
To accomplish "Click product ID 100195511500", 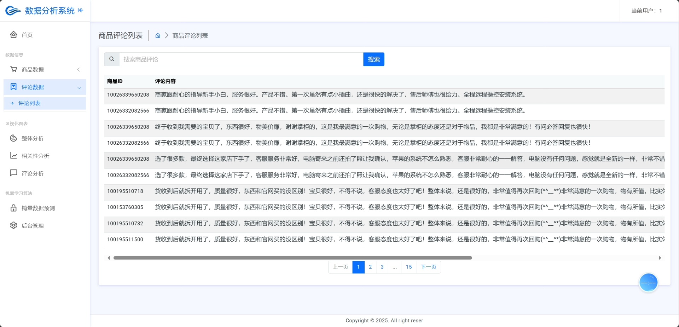I will click(x=125, y=239).
